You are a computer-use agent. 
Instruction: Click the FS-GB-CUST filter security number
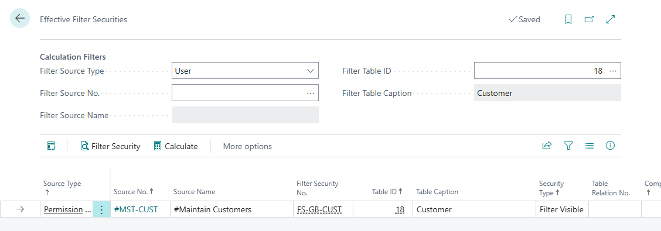pyautogui.click(x=319, y=209)
